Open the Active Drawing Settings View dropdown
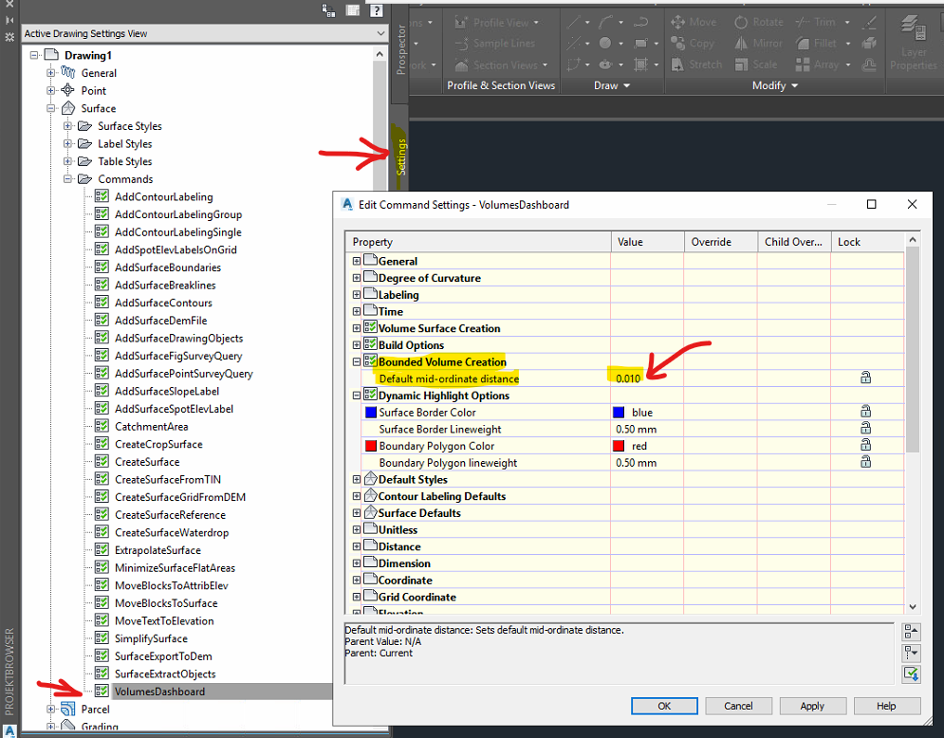This screenshot has height=738, width=944. tap(380, 33)
